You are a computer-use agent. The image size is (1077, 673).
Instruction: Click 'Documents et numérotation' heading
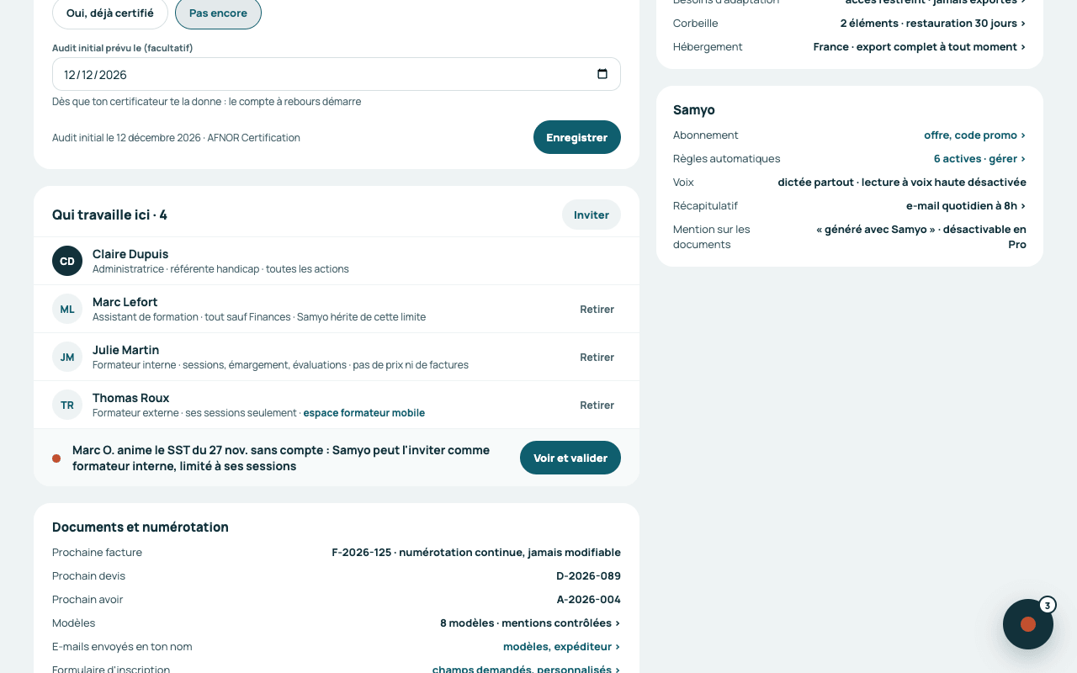coord(141,527)
